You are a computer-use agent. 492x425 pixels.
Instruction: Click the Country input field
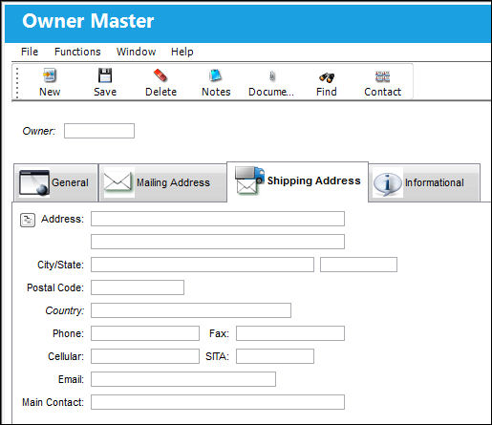pos(191,310)
